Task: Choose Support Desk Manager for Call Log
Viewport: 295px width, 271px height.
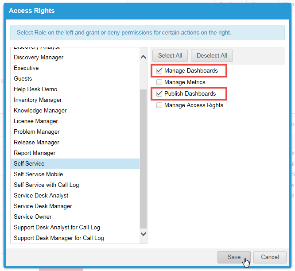Action: tap(59, 238)
